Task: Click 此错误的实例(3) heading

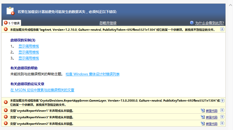Action: [23, 40]
